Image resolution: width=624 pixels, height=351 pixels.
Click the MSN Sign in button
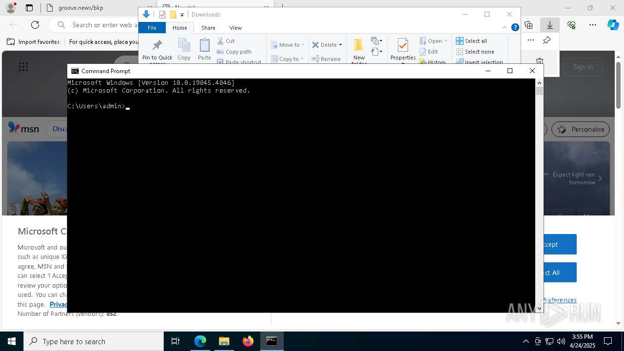583,67
